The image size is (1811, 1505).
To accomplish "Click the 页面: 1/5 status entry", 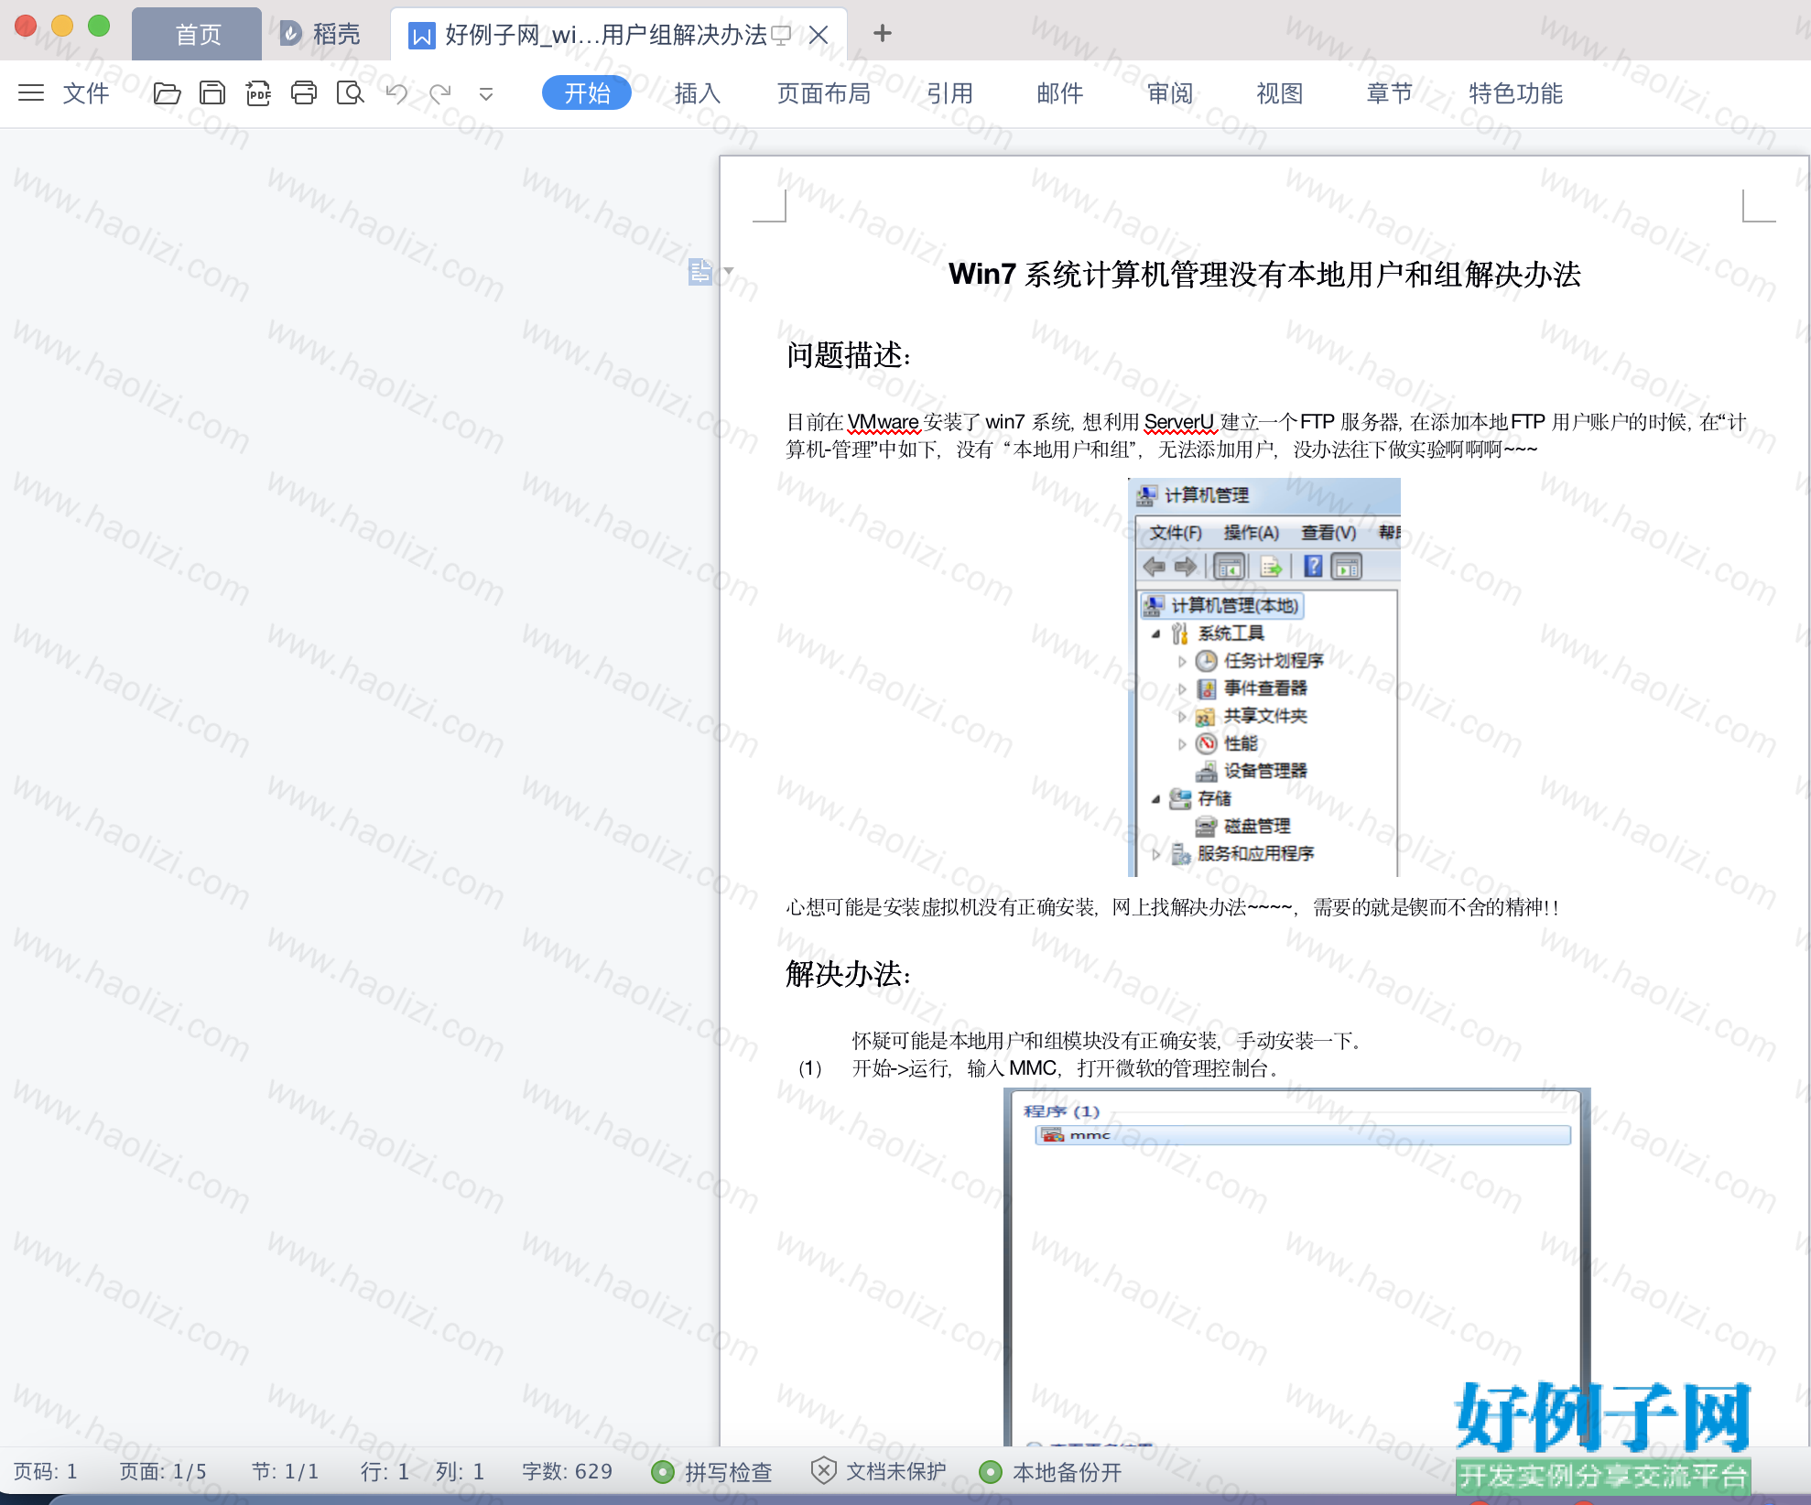I will pyautogui.click(x=163, y=1471).
